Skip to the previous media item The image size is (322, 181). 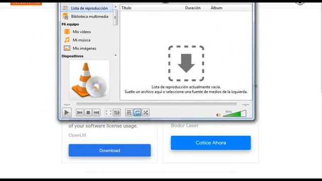(x=79, y=113)
